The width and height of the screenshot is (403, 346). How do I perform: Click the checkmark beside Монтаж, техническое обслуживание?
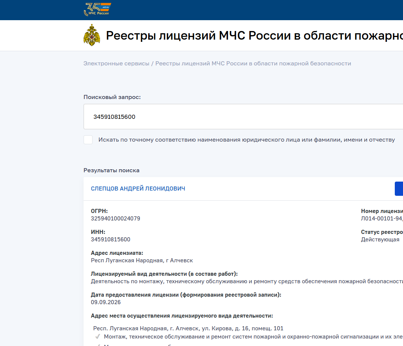pos(98,337)
